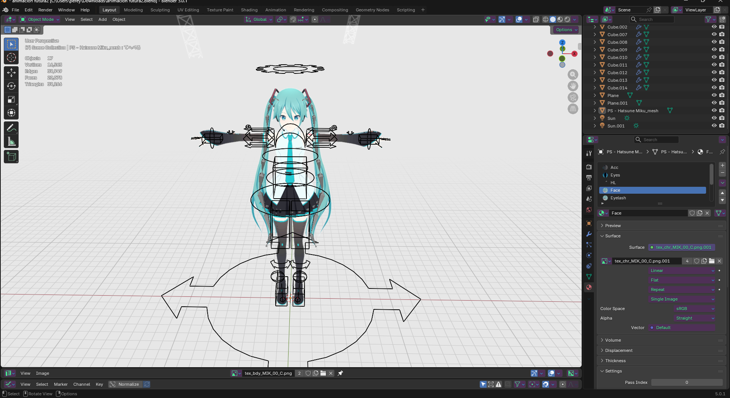The height and width of the screenshot is (398, 730).
Task: Toggle viewport visibility of Plane.001
Action: (x=714, y=103)
